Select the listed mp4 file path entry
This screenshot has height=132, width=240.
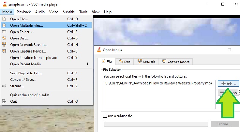[159, 83]
